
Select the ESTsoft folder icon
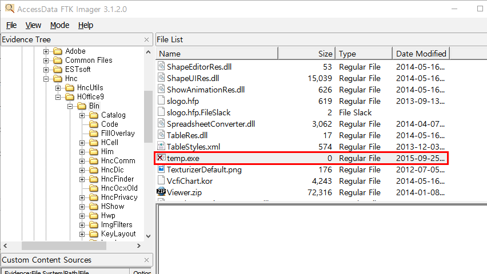pyautogui.click(x=58, y=69)
